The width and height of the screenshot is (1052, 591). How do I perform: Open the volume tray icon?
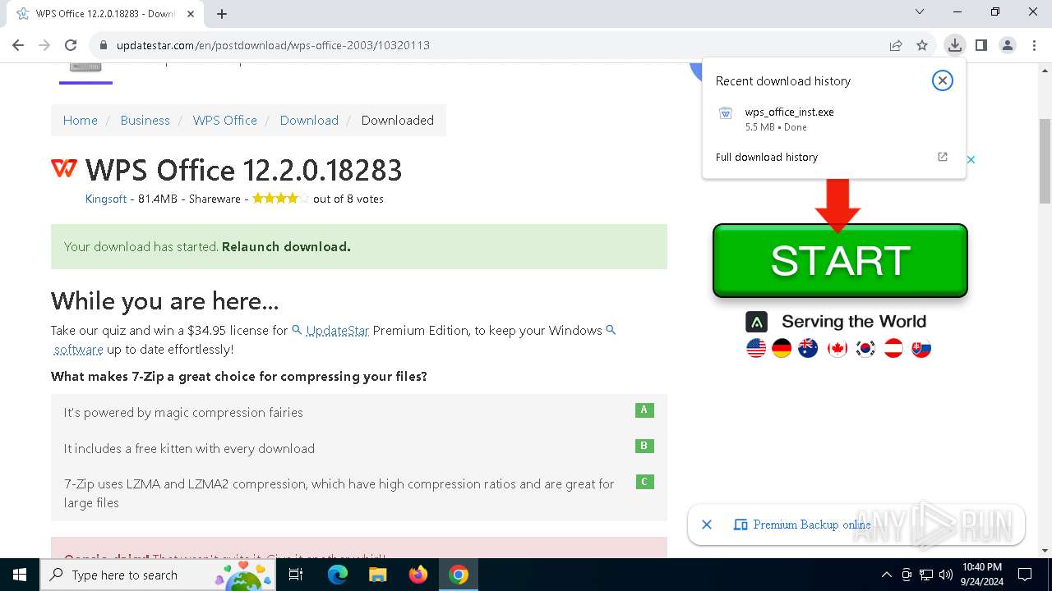pyautogui.click(x=946, y=575)
